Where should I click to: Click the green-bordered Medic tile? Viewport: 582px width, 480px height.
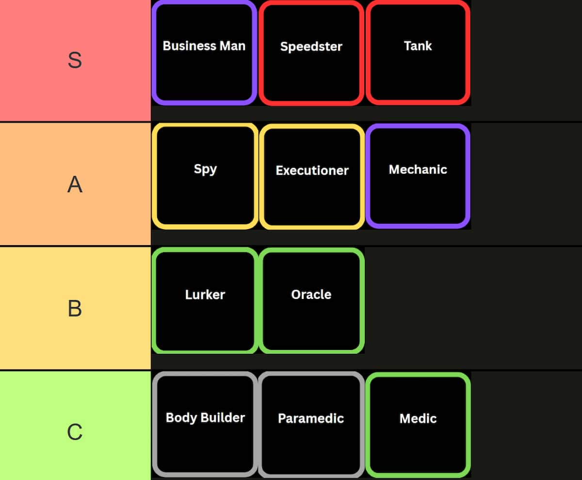(x=418, y=424)
